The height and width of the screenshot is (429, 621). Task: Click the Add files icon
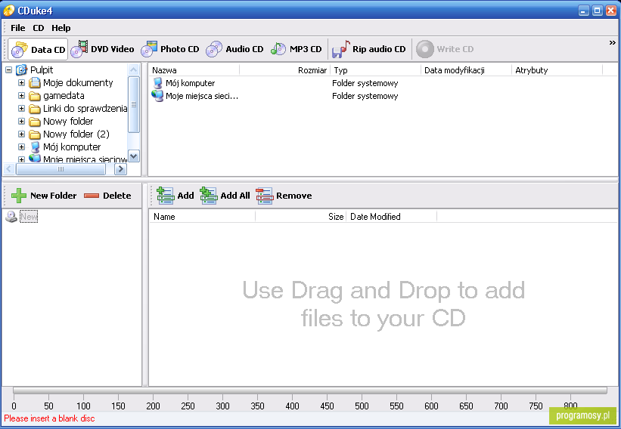coord(165,196)
